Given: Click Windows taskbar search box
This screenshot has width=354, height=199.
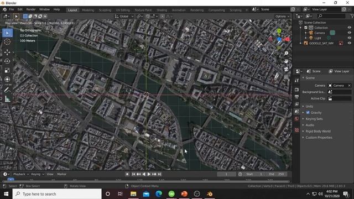Looking at the screenshot, I should click(57, 194).
